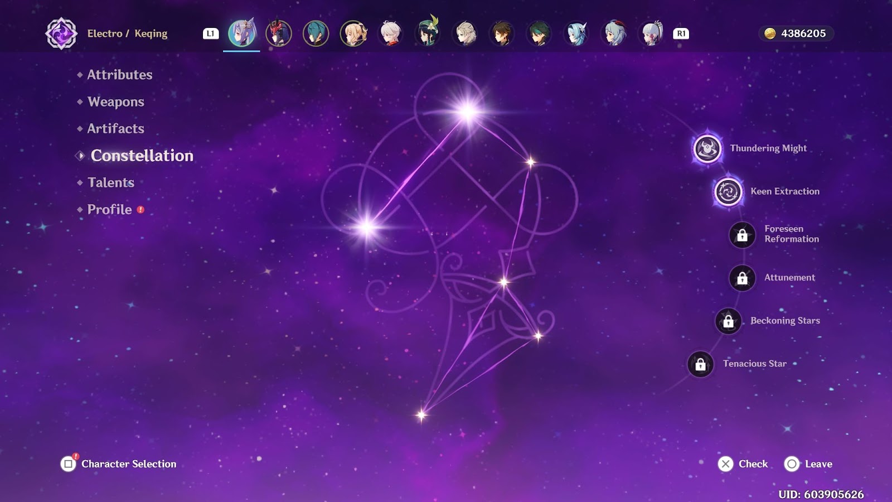Image resolution: width=892 pixels, height=502 pixels.
Task: Open the Attributes menu
Action: [119, 75]
